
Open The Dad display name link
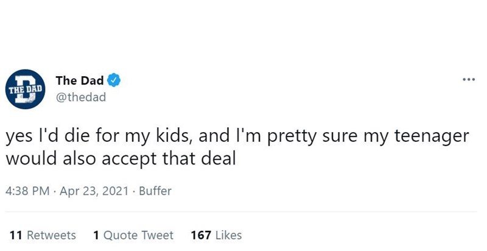(80, 80)
